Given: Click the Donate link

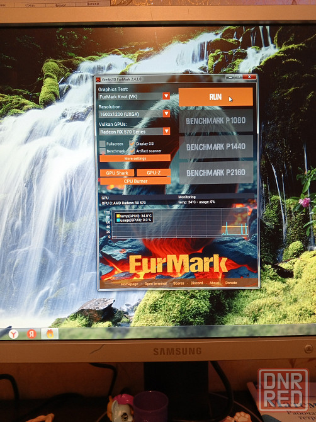Looking at the screenshot, I should 231,283.
